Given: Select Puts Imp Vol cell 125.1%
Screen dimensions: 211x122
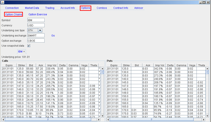Looking at the screenshot, I should tap(160, 103).
